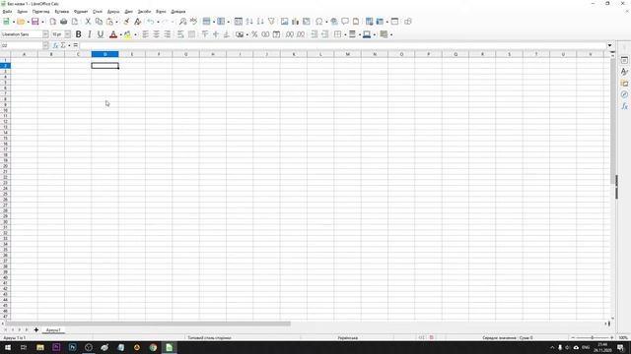
Task: Click inside the formula input line
Action: (342, 46)
